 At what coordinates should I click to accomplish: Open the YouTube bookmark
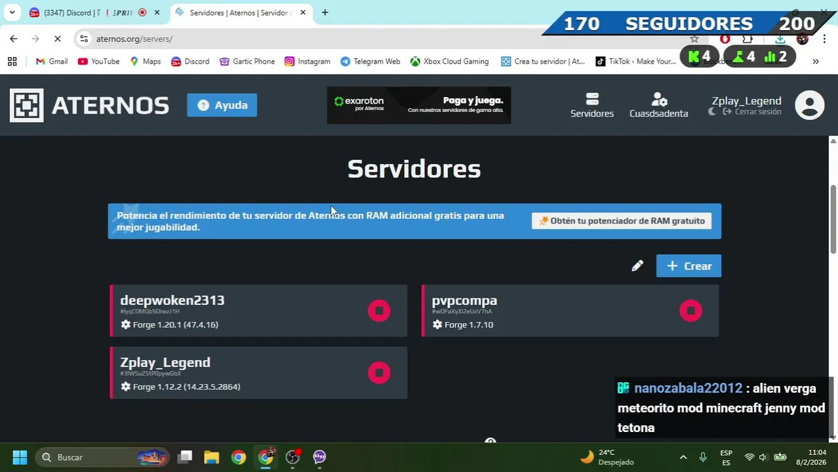pyautogui.click(x=98, y=61)
